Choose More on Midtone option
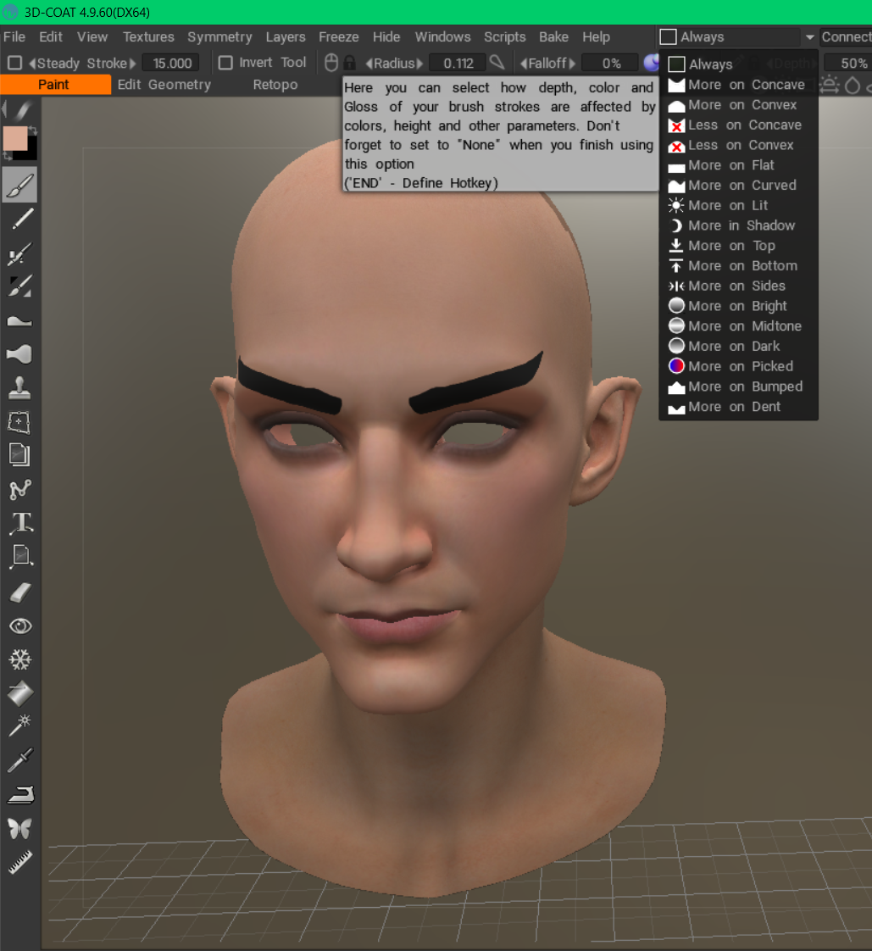872x951 pixels. [x=739, y=325]
